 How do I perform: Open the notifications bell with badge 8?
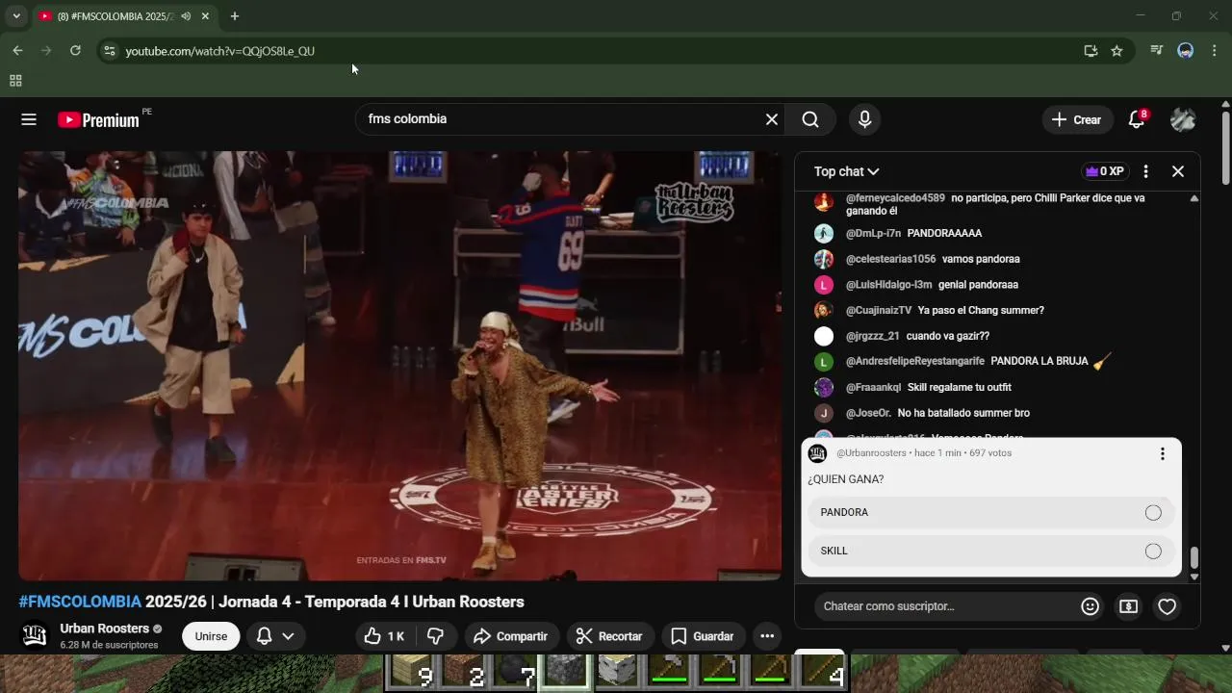[x=1137, y=119]
